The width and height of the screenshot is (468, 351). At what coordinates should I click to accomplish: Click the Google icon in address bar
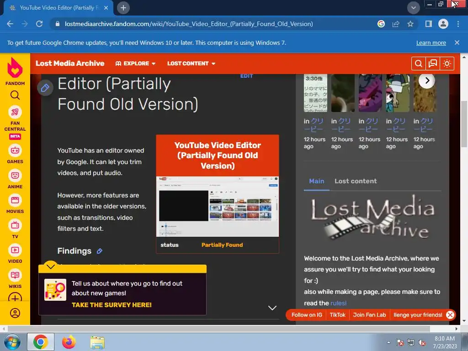(x=381, y=24)
